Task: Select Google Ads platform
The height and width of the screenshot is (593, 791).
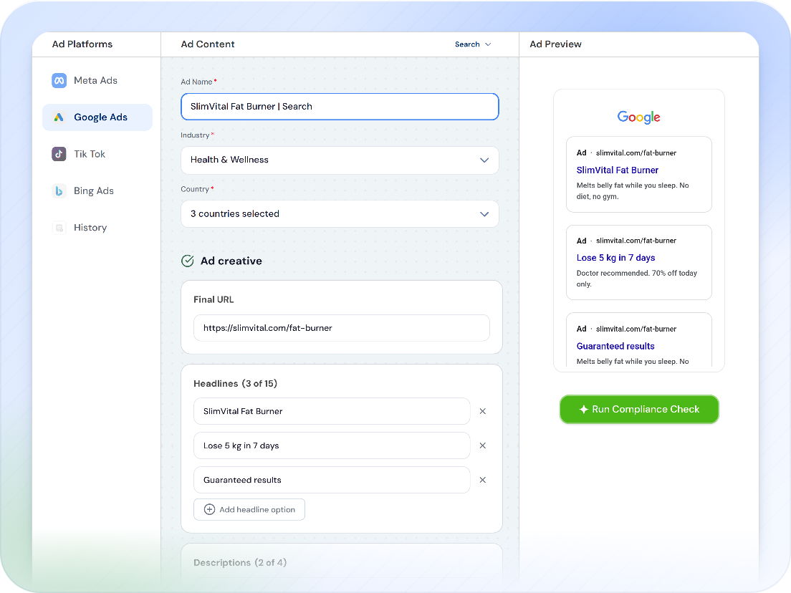Action: [x=97, y=117]
